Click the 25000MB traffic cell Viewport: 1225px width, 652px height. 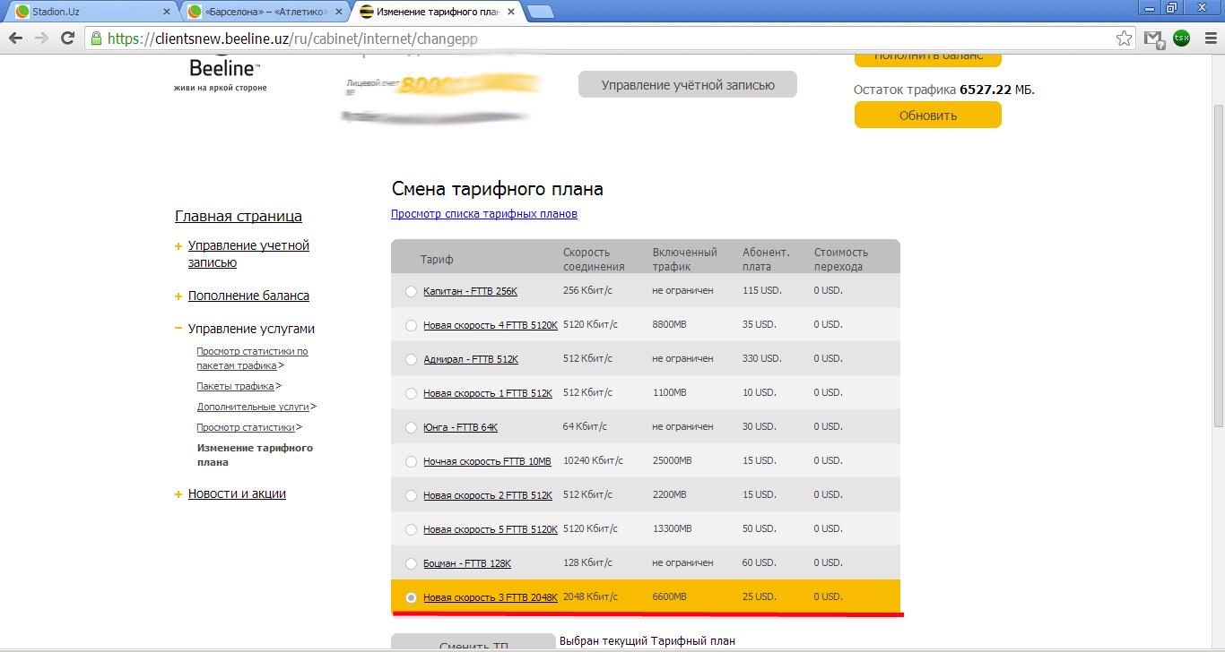click(x=672, y=460)
